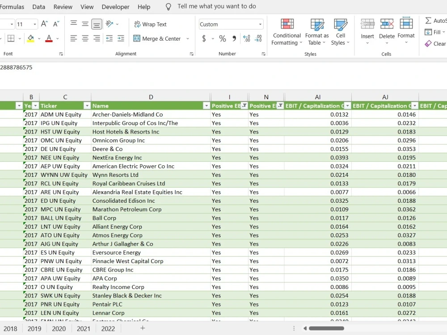
Task: Open the Ticker column filter dropdown
Action: [x=87, y=105]
